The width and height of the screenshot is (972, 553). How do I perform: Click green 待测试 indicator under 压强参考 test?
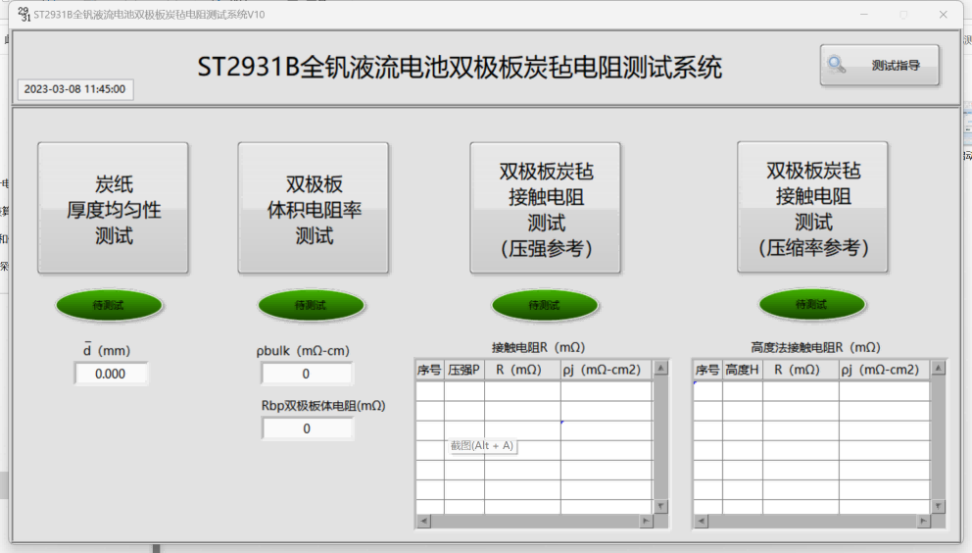pos(544,305)
